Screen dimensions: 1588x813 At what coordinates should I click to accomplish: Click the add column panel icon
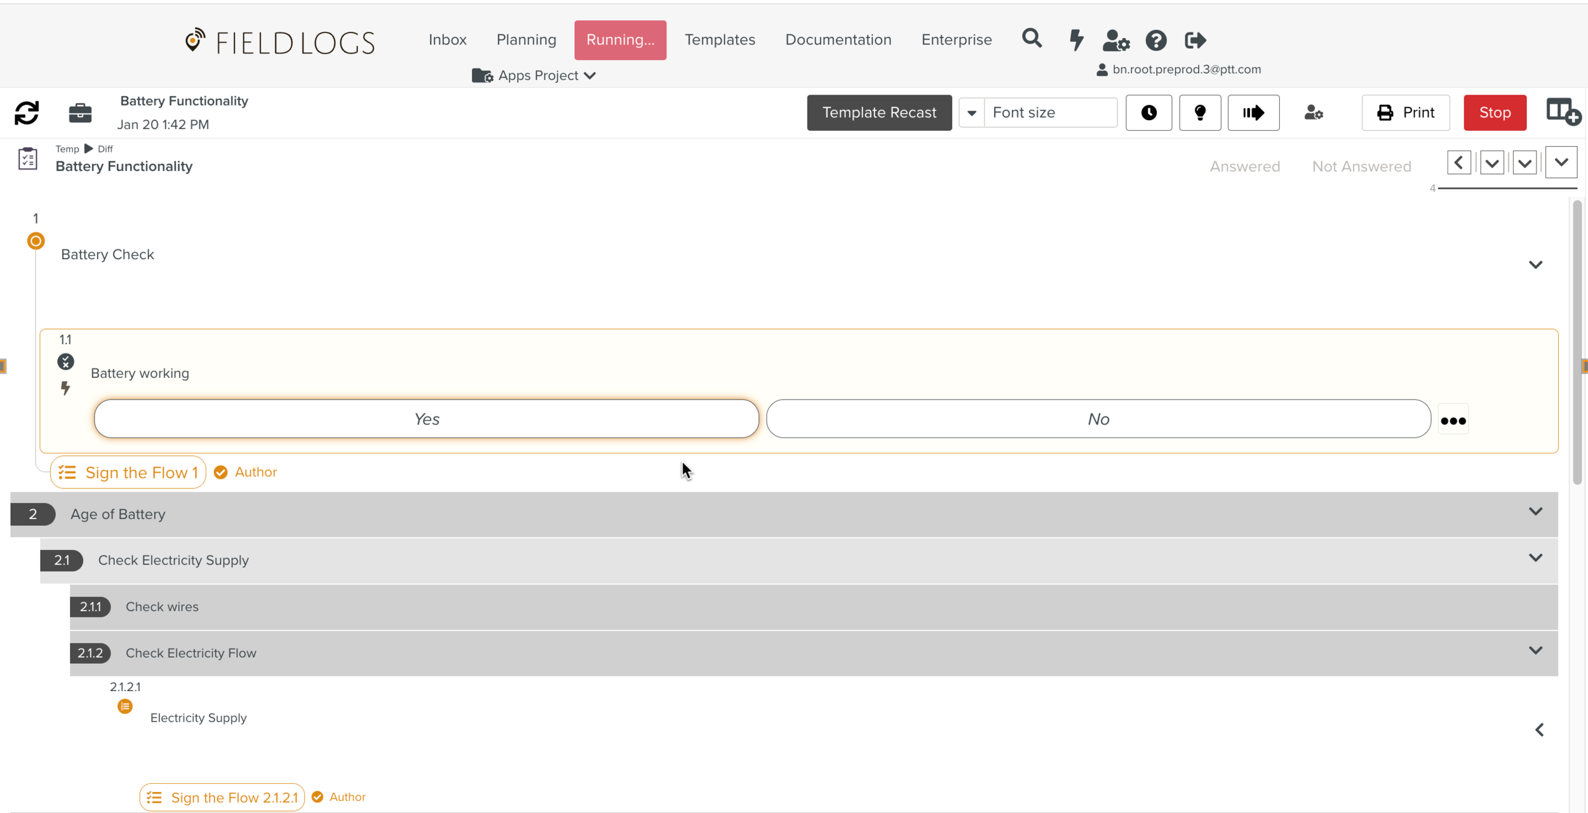[1563, 112]
